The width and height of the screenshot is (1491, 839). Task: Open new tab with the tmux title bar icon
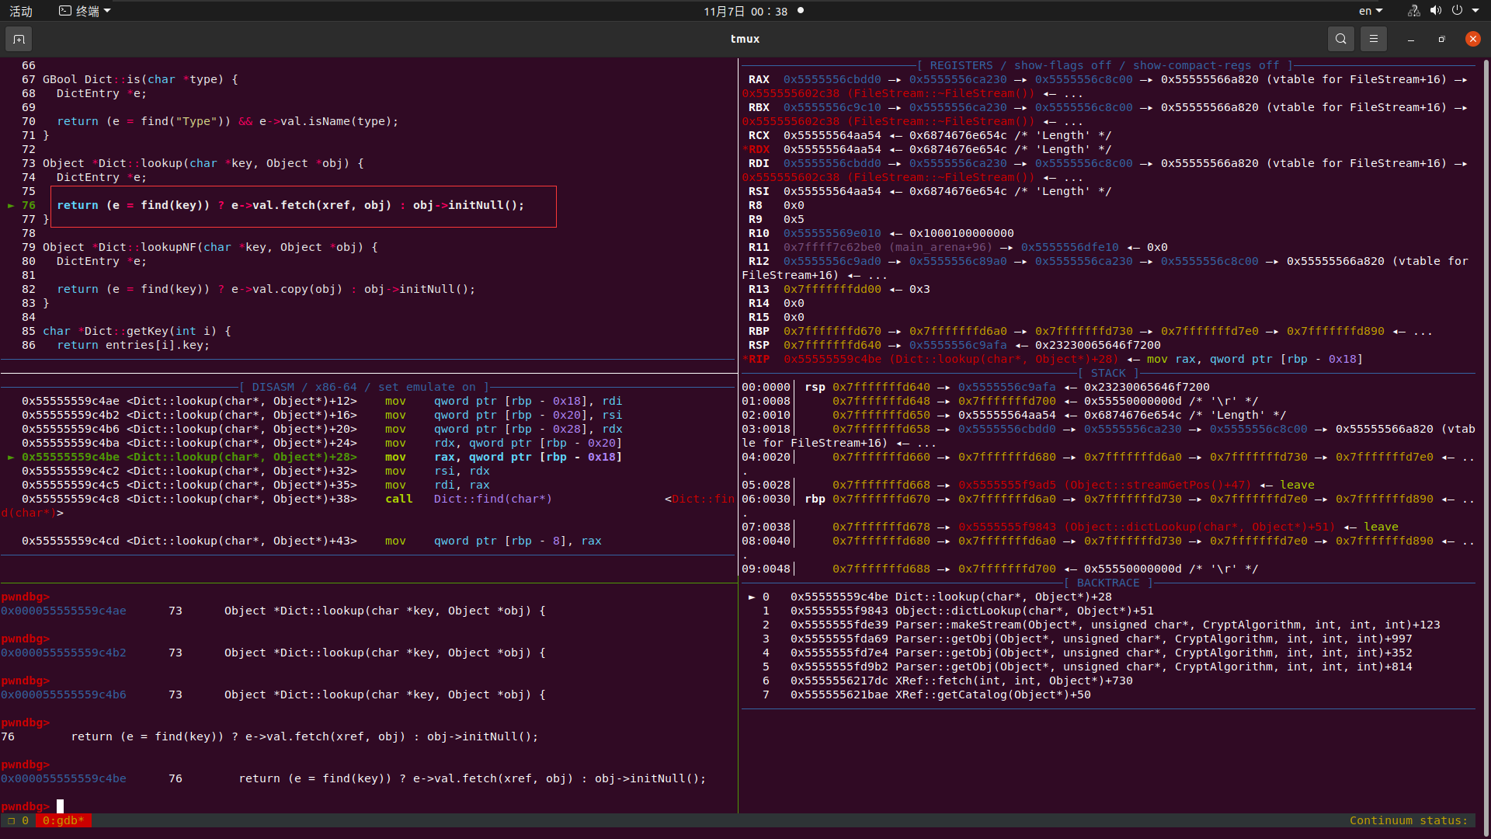click(19, 39)
